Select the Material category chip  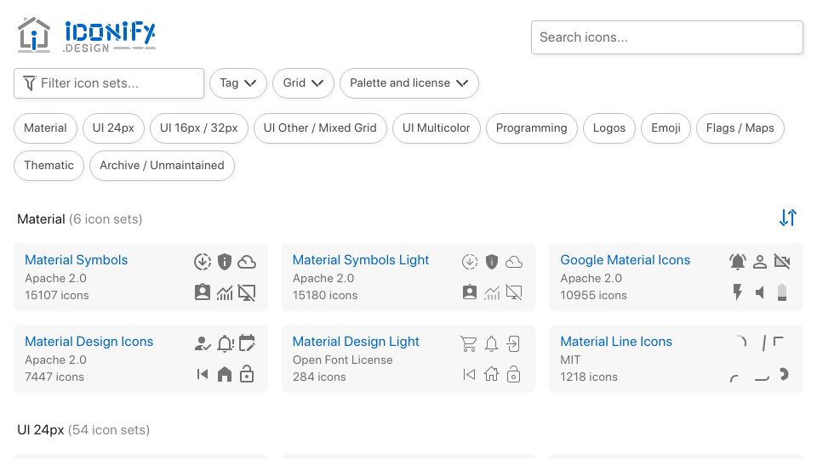pyautogui.click(x=45, y=128)
